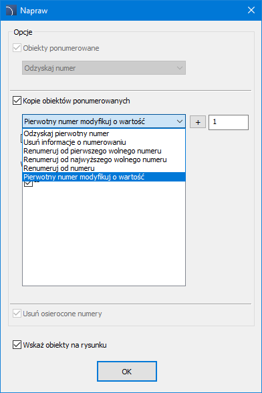This screenshot has height=393, width=262.
Task: Click the empty area of the dropdown list
Action: [x=104, y=233]
